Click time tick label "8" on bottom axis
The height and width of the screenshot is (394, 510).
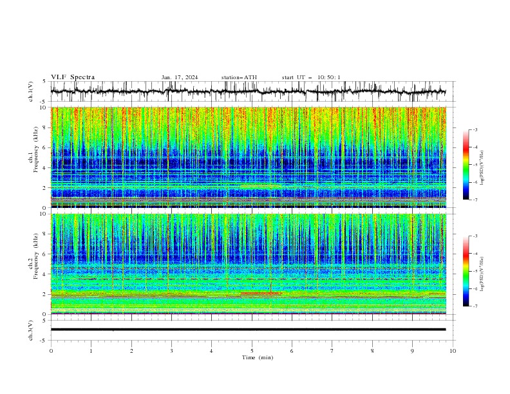pos(372,351)
